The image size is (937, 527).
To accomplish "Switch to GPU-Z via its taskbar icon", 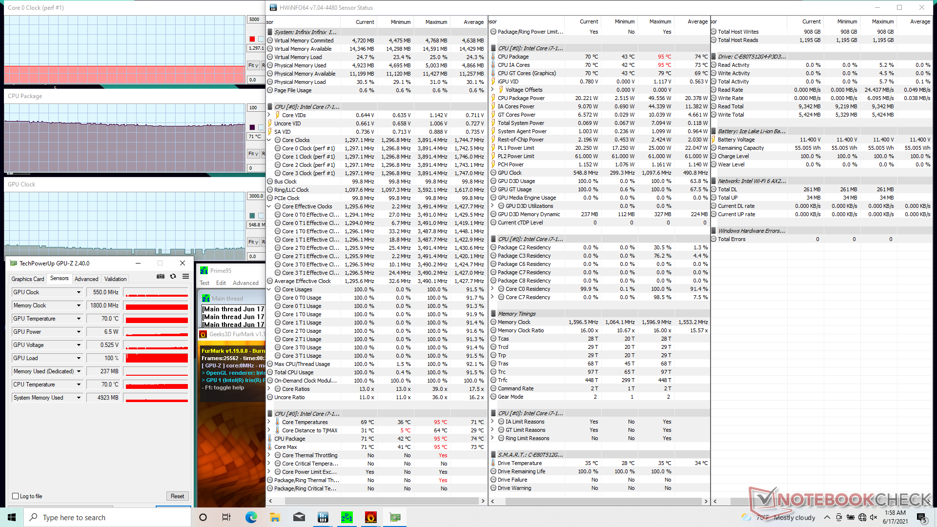I will [x=395, y=517].
